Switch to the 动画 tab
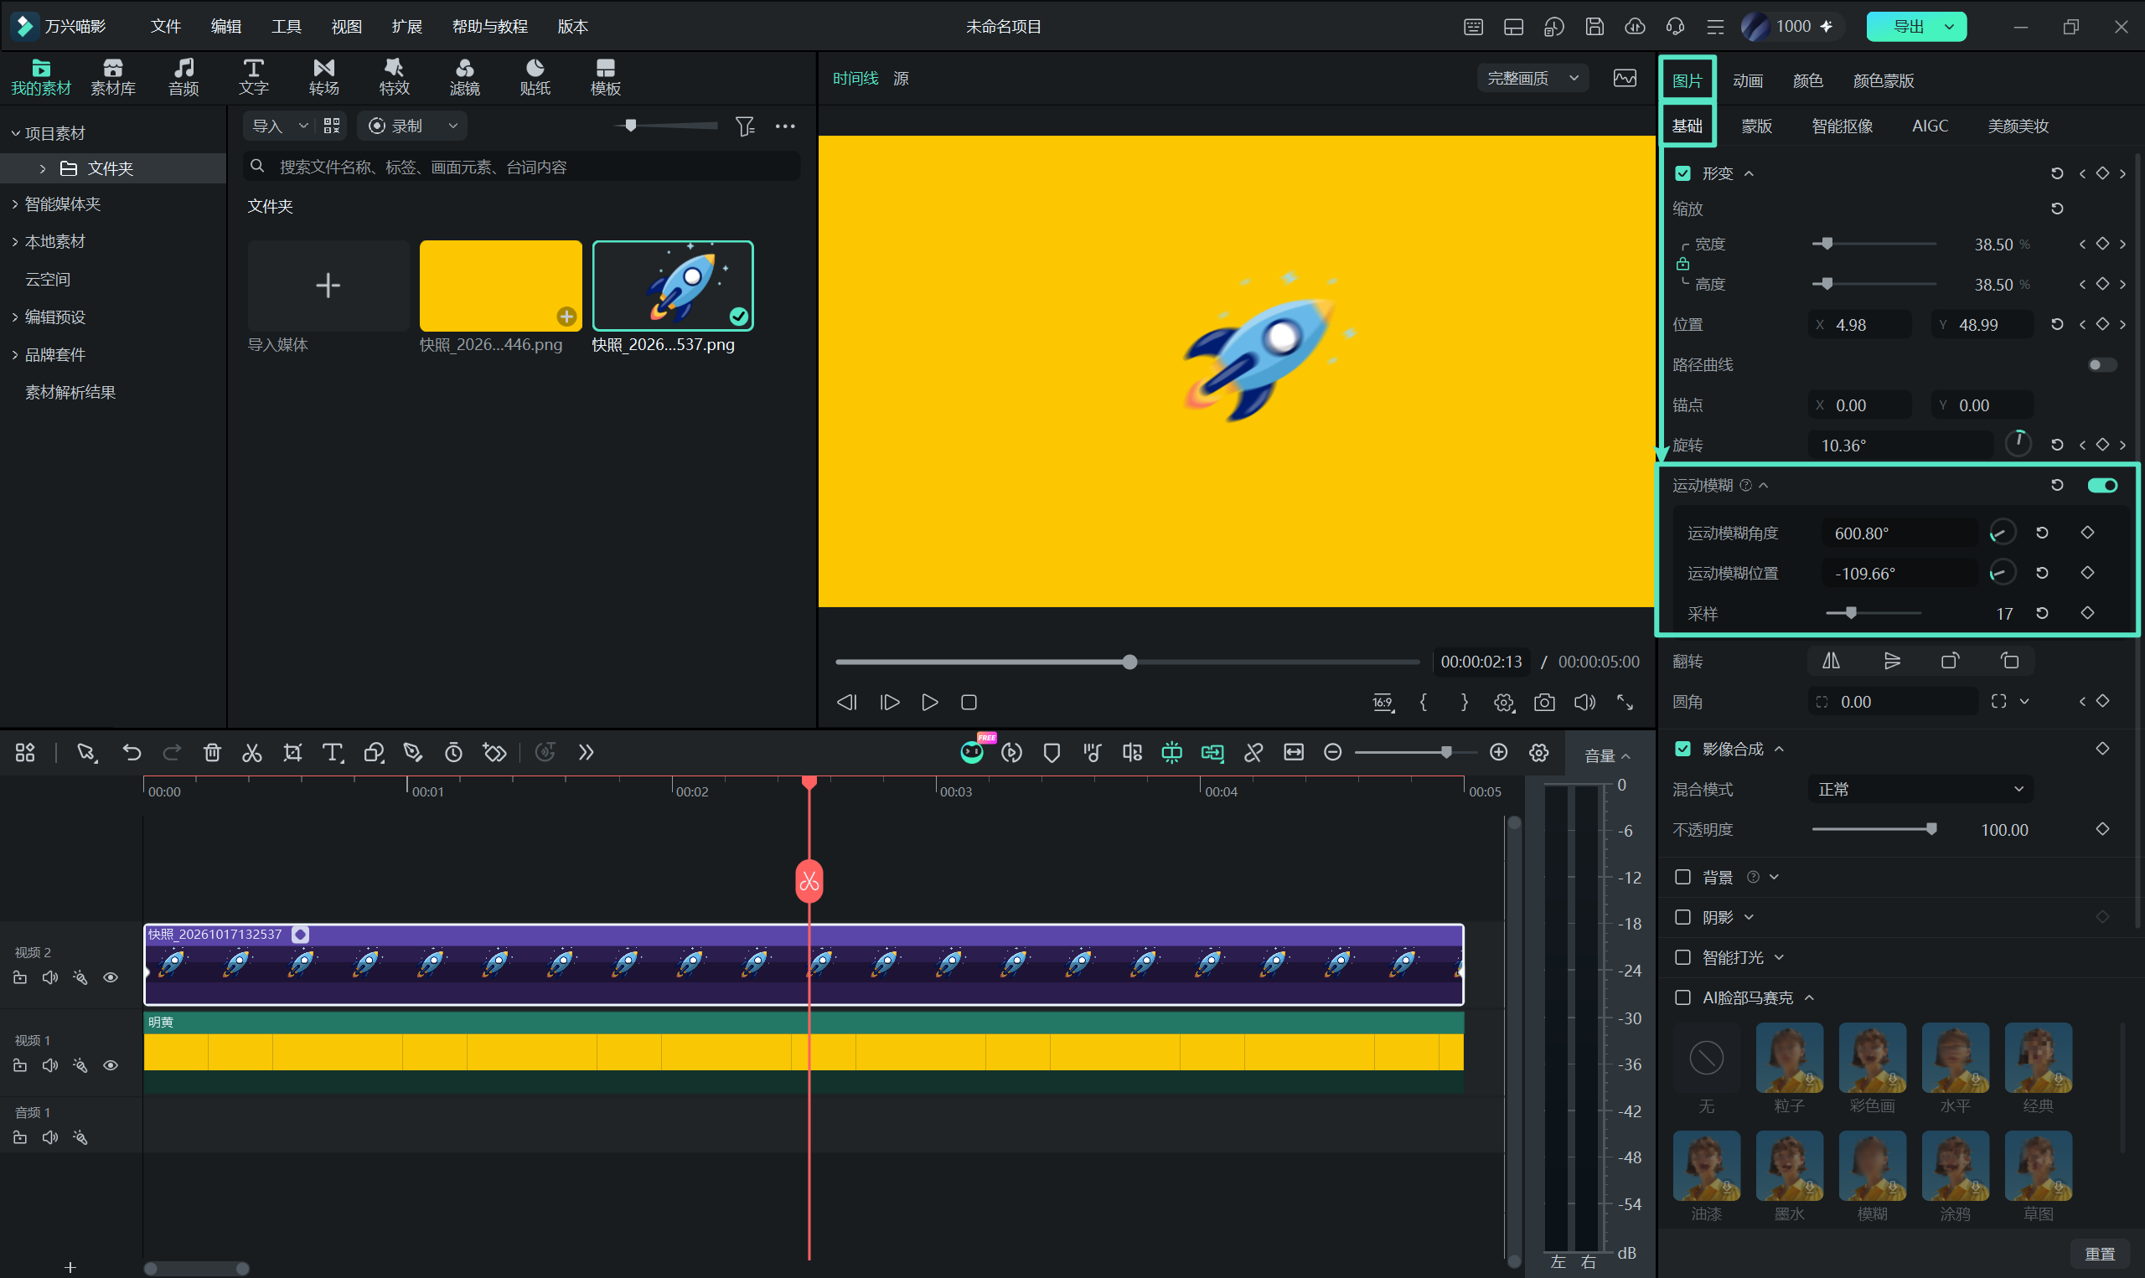 click(1747, 81)
